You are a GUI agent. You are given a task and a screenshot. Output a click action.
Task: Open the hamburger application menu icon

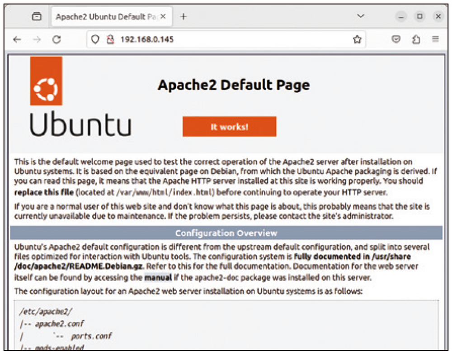pos(435,39)
